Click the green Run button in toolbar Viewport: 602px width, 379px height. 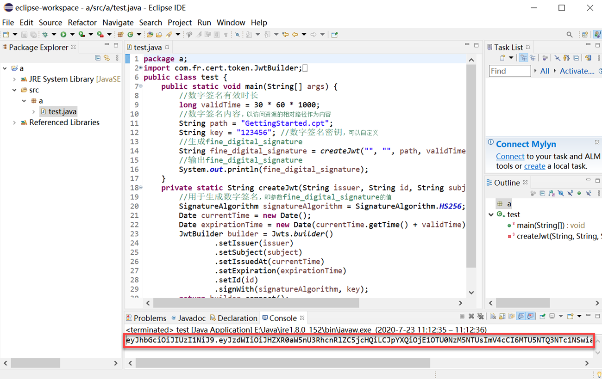pos(63,35)
